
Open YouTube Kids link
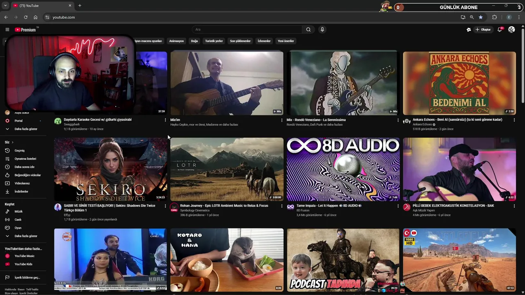pyautogui.click(x=23, y=264)
